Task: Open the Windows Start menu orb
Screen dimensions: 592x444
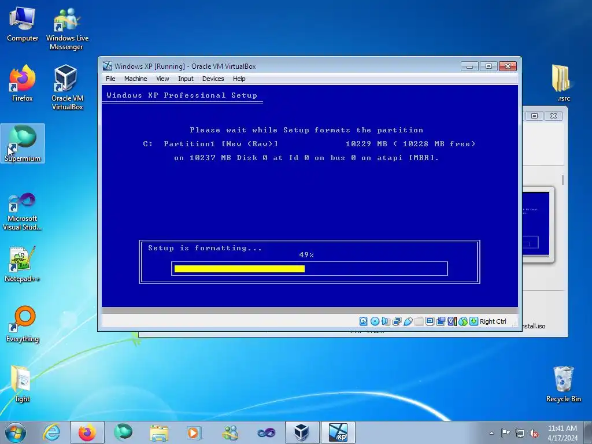Action: 16,432
